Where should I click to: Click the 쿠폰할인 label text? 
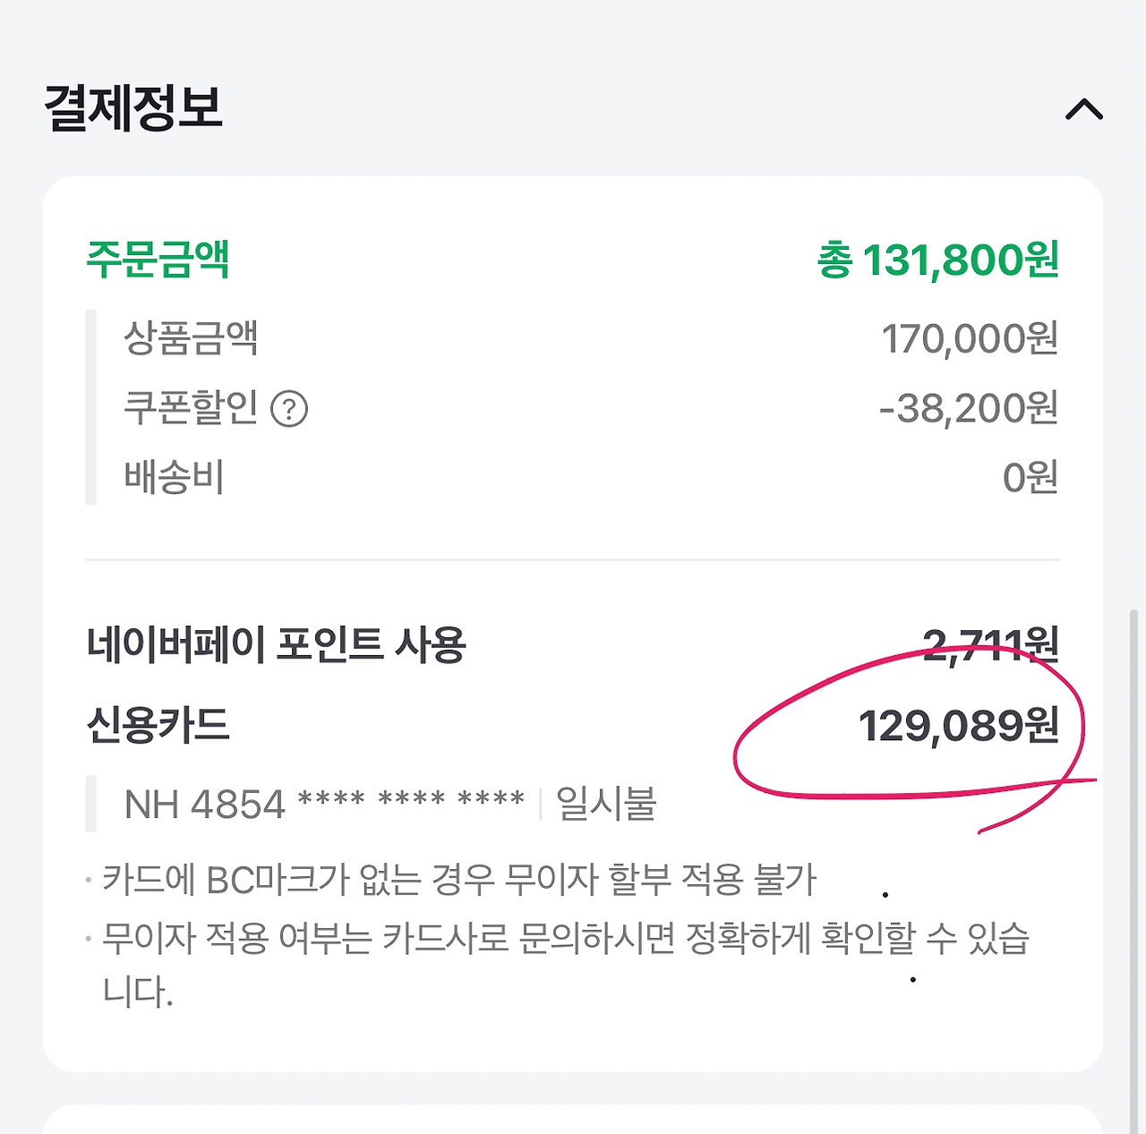tap(191, 408)
